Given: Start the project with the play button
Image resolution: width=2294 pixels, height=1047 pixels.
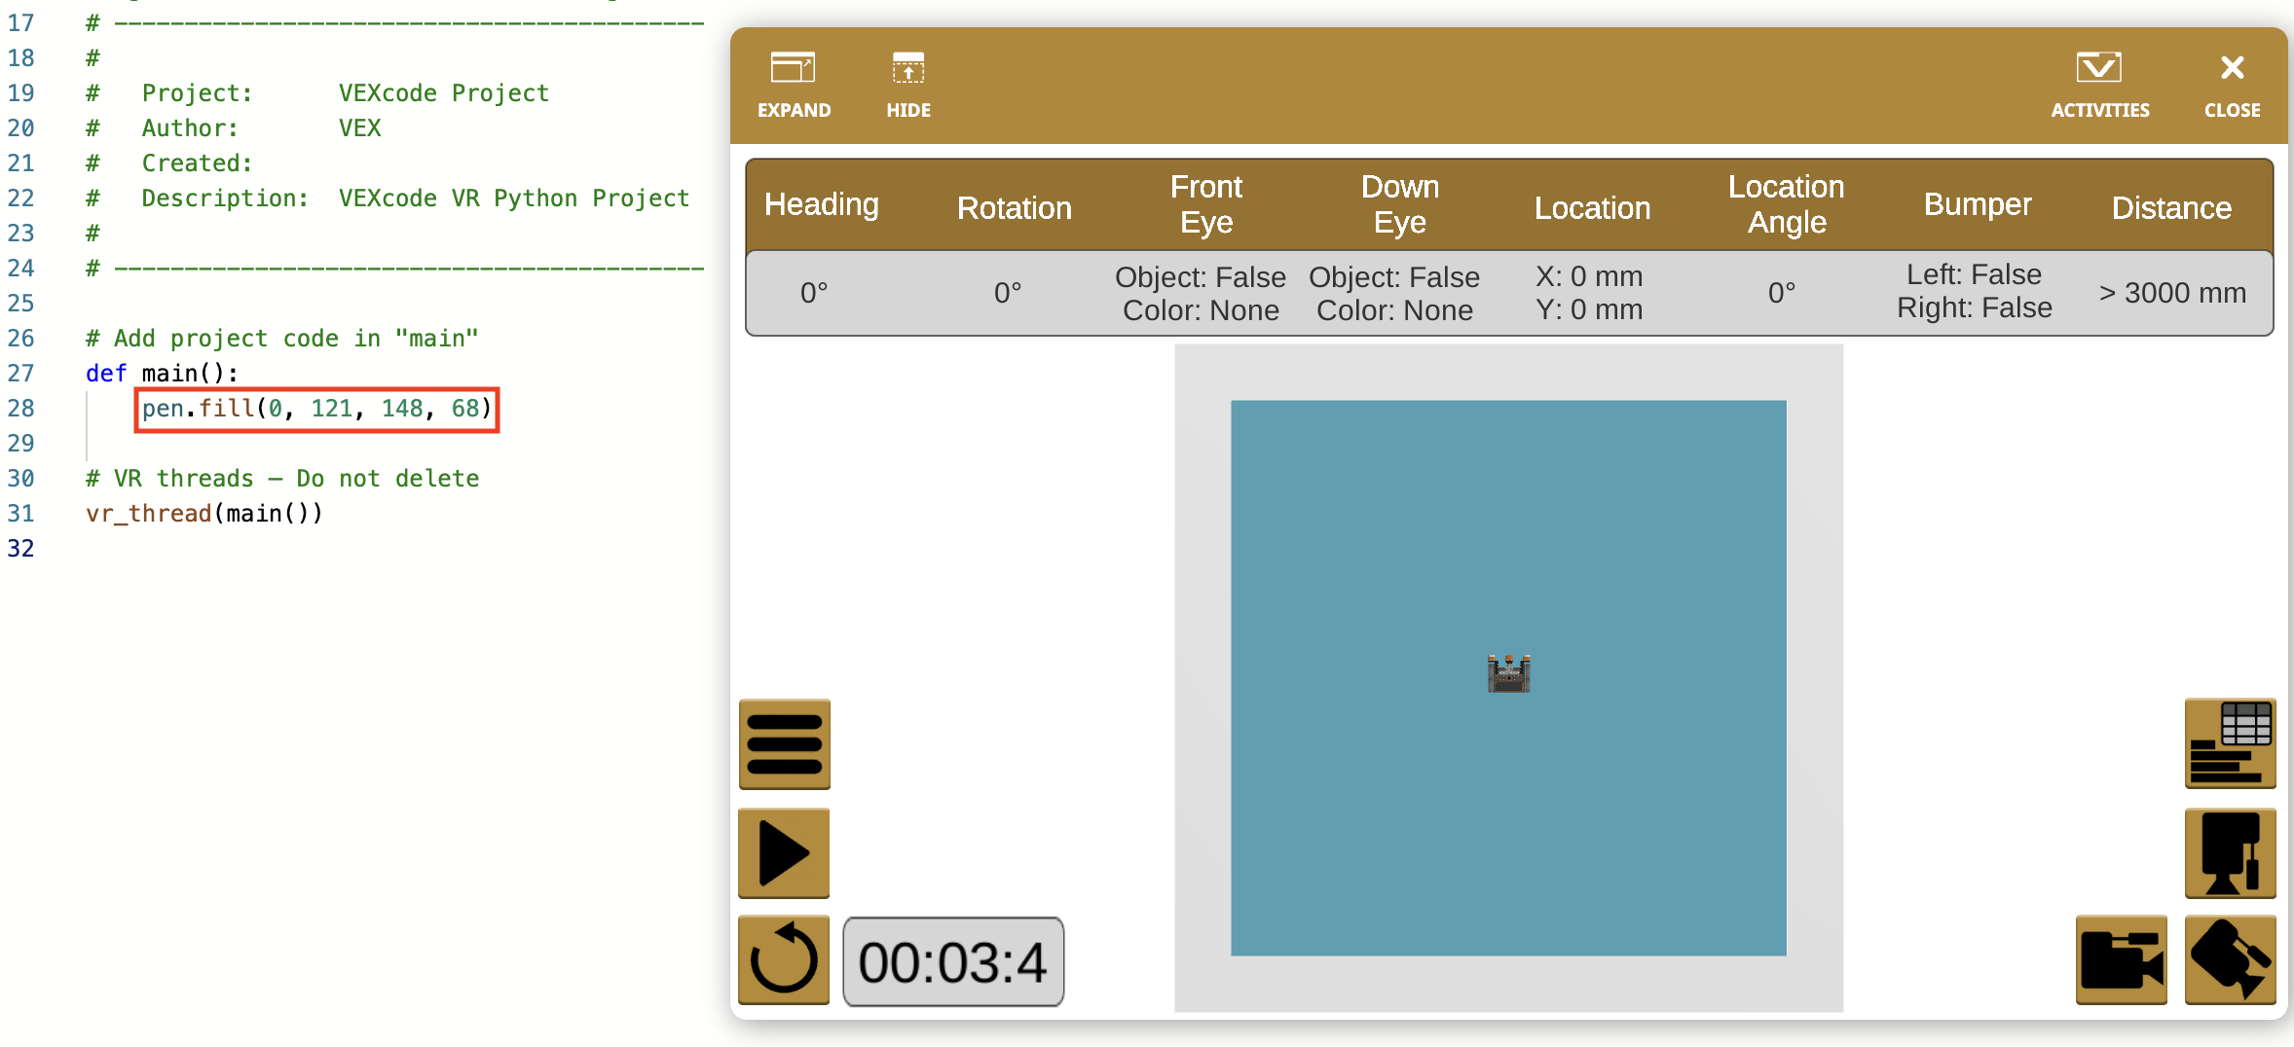Looking at the screenshot, I should pos(784,853).
